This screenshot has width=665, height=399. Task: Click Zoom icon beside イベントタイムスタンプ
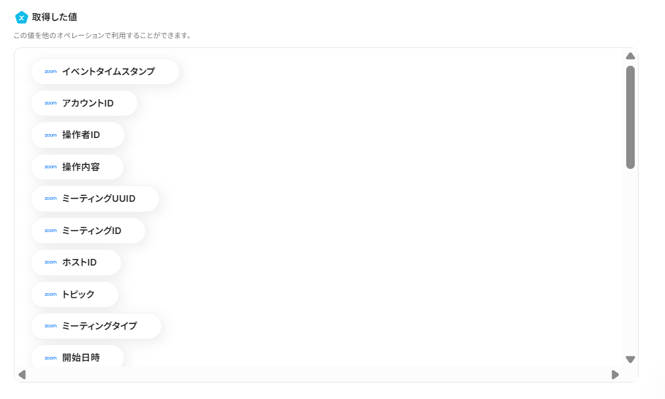(51, 72)
